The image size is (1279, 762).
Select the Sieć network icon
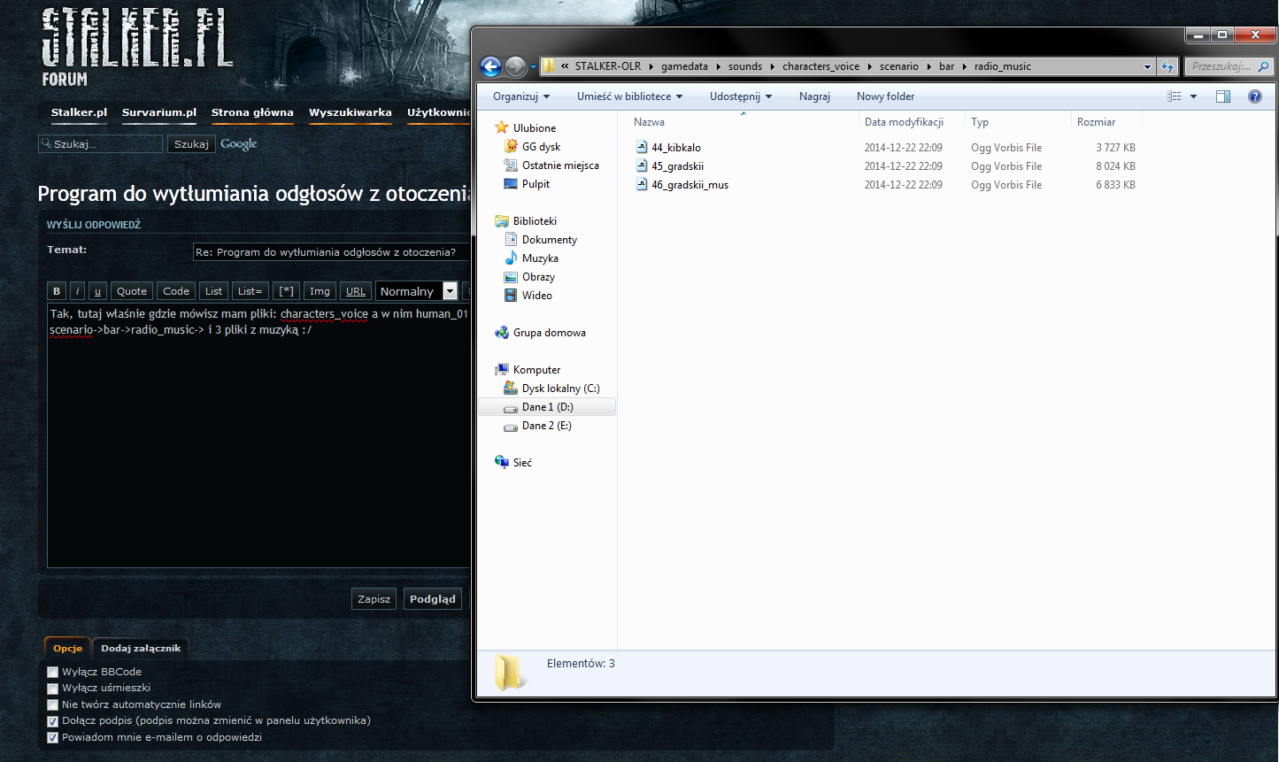(x=502, y=462)
